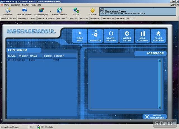Open the Musik menu

[33, 5]
